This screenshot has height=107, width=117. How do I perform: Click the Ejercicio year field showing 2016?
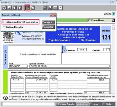pyautogui.click(x=82, y=50)
